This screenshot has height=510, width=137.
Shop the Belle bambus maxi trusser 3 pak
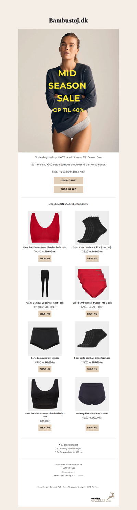tap(92, 314)
